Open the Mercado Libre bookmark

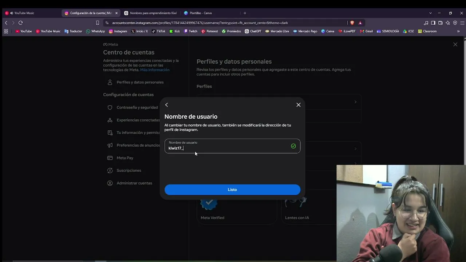(277, 31)
